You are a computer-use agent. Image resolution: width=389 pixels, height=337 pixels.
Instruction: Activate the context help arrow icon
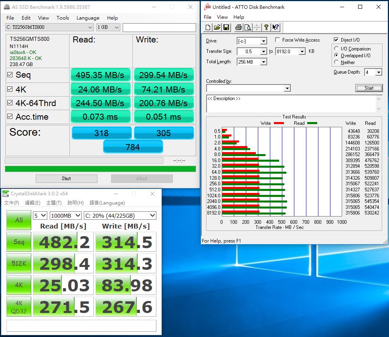tap(276, 28)
